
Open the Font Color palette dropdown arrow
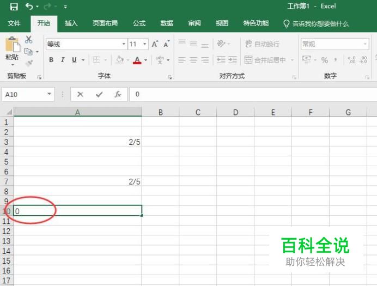click(145, 60)
